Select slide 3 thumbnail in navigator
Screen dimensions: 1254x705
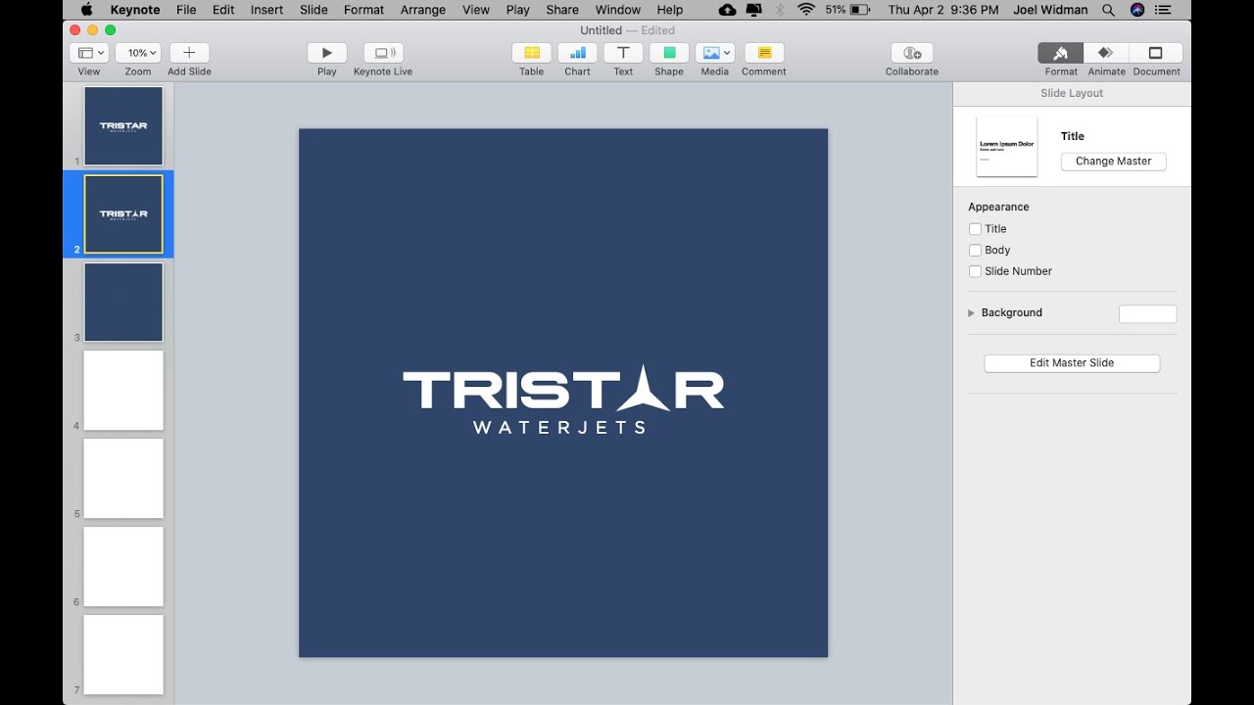pyautogui.click(x=123, y=303)
